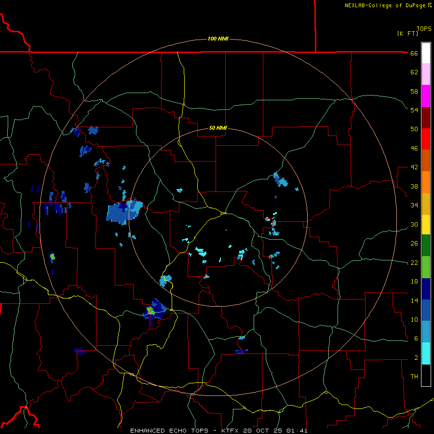The height and width of the screenshot is (434, 434).
Task: Click the legend value '66'
Action: pos(414,54)
